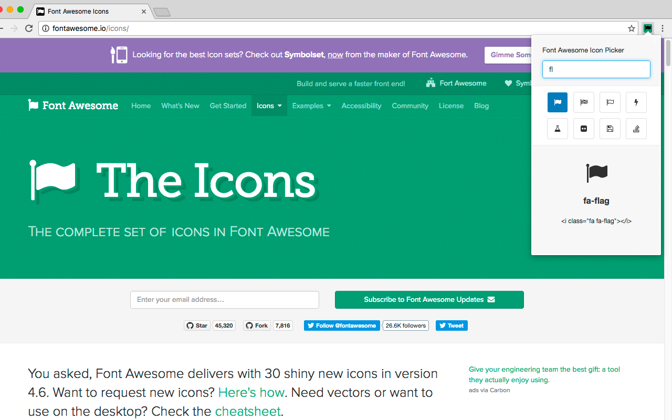Click the email address input field
This screenshot has height=420, width=672.
(225, 300)
